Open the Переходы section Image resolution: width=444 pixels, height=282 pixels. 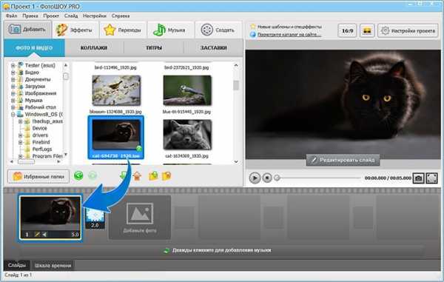[x=123, y=30]
